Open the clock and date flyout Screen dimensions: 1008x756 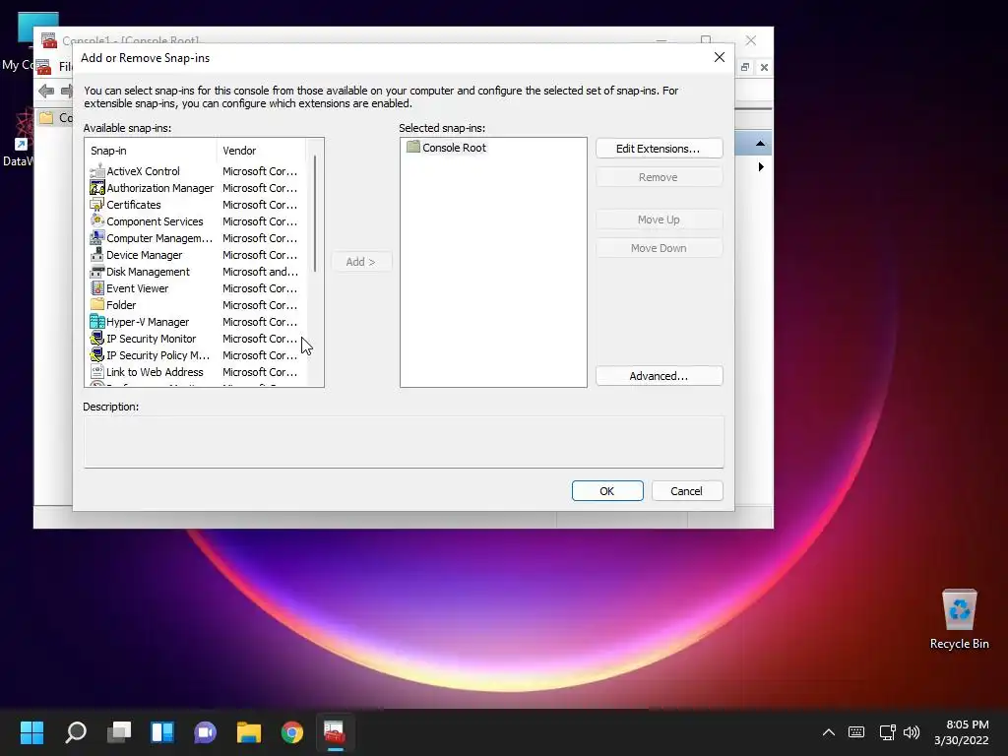tap(961, 732)
